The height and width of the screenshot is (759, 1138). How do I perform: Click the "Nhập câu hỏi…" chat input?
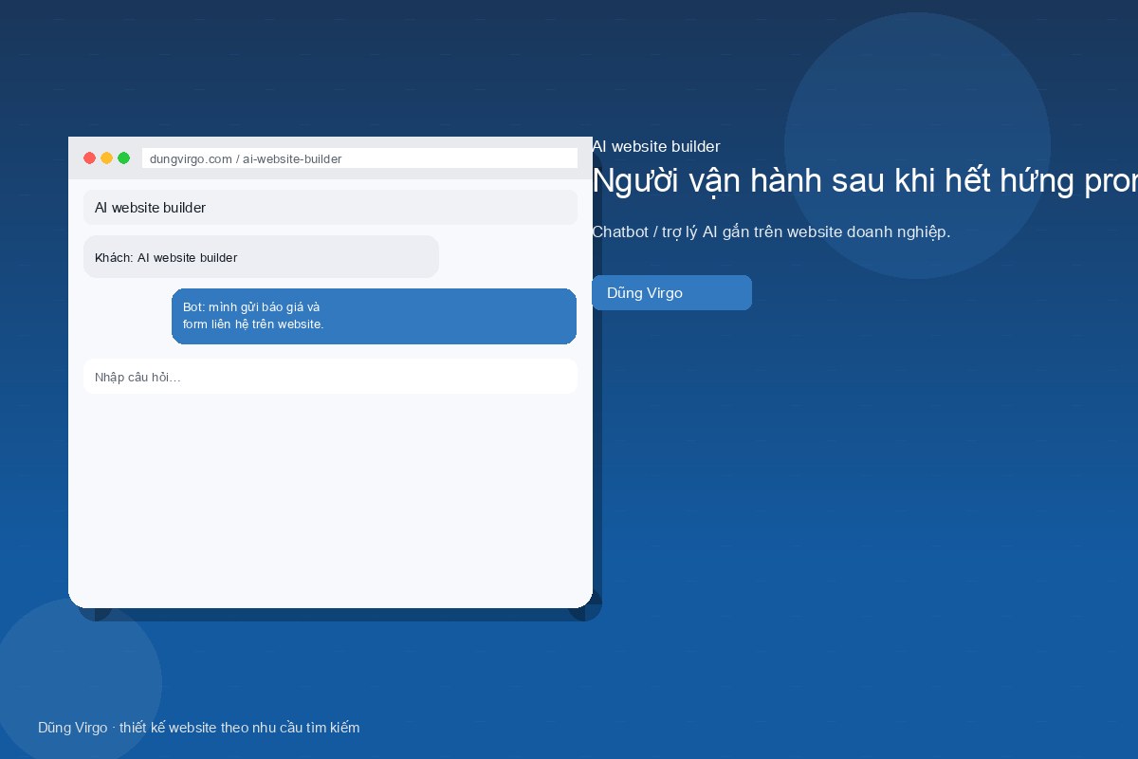coord(330,377)
